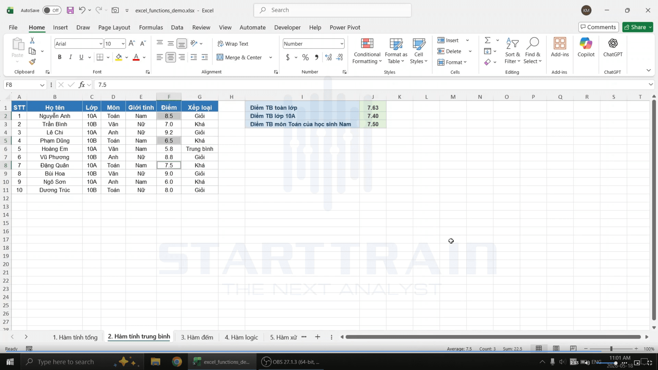
Task: Click the Share button
Action: (x=637, y=27)
